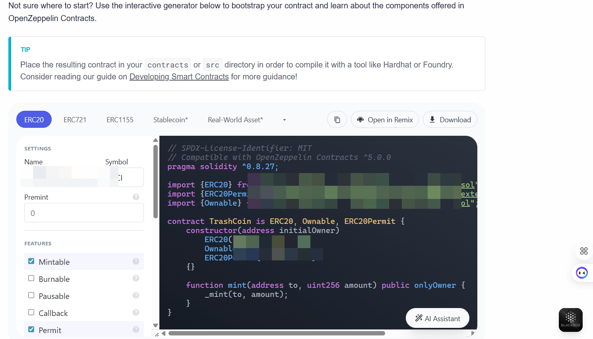593x339 pixels.
Task: Click the panel resize handle icon
Action: click(157, 334)
